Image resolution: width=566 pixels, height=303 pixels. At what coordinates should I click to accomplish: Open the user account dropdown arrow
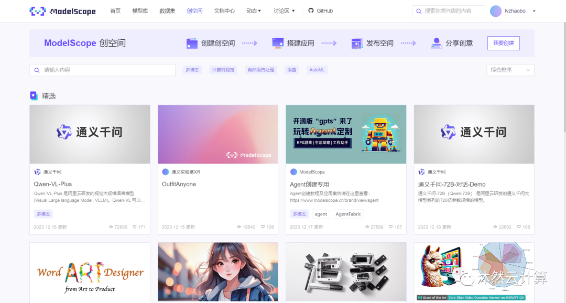[534, 11]
